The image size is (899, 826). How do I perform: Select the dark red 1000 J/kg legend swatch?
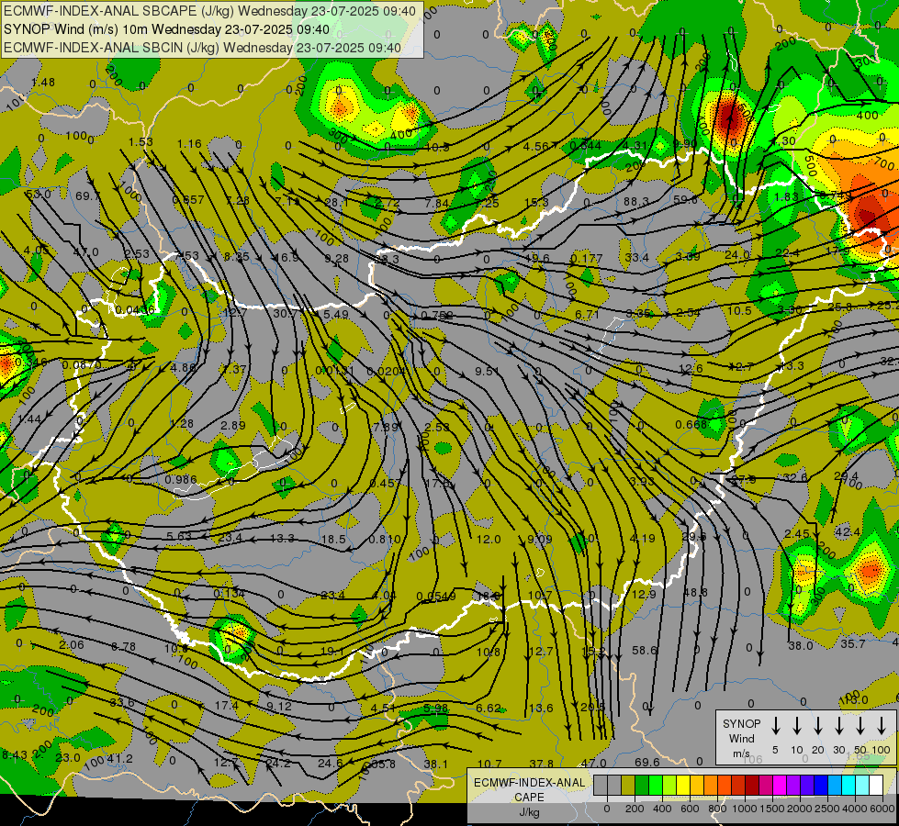coord(752,785)
